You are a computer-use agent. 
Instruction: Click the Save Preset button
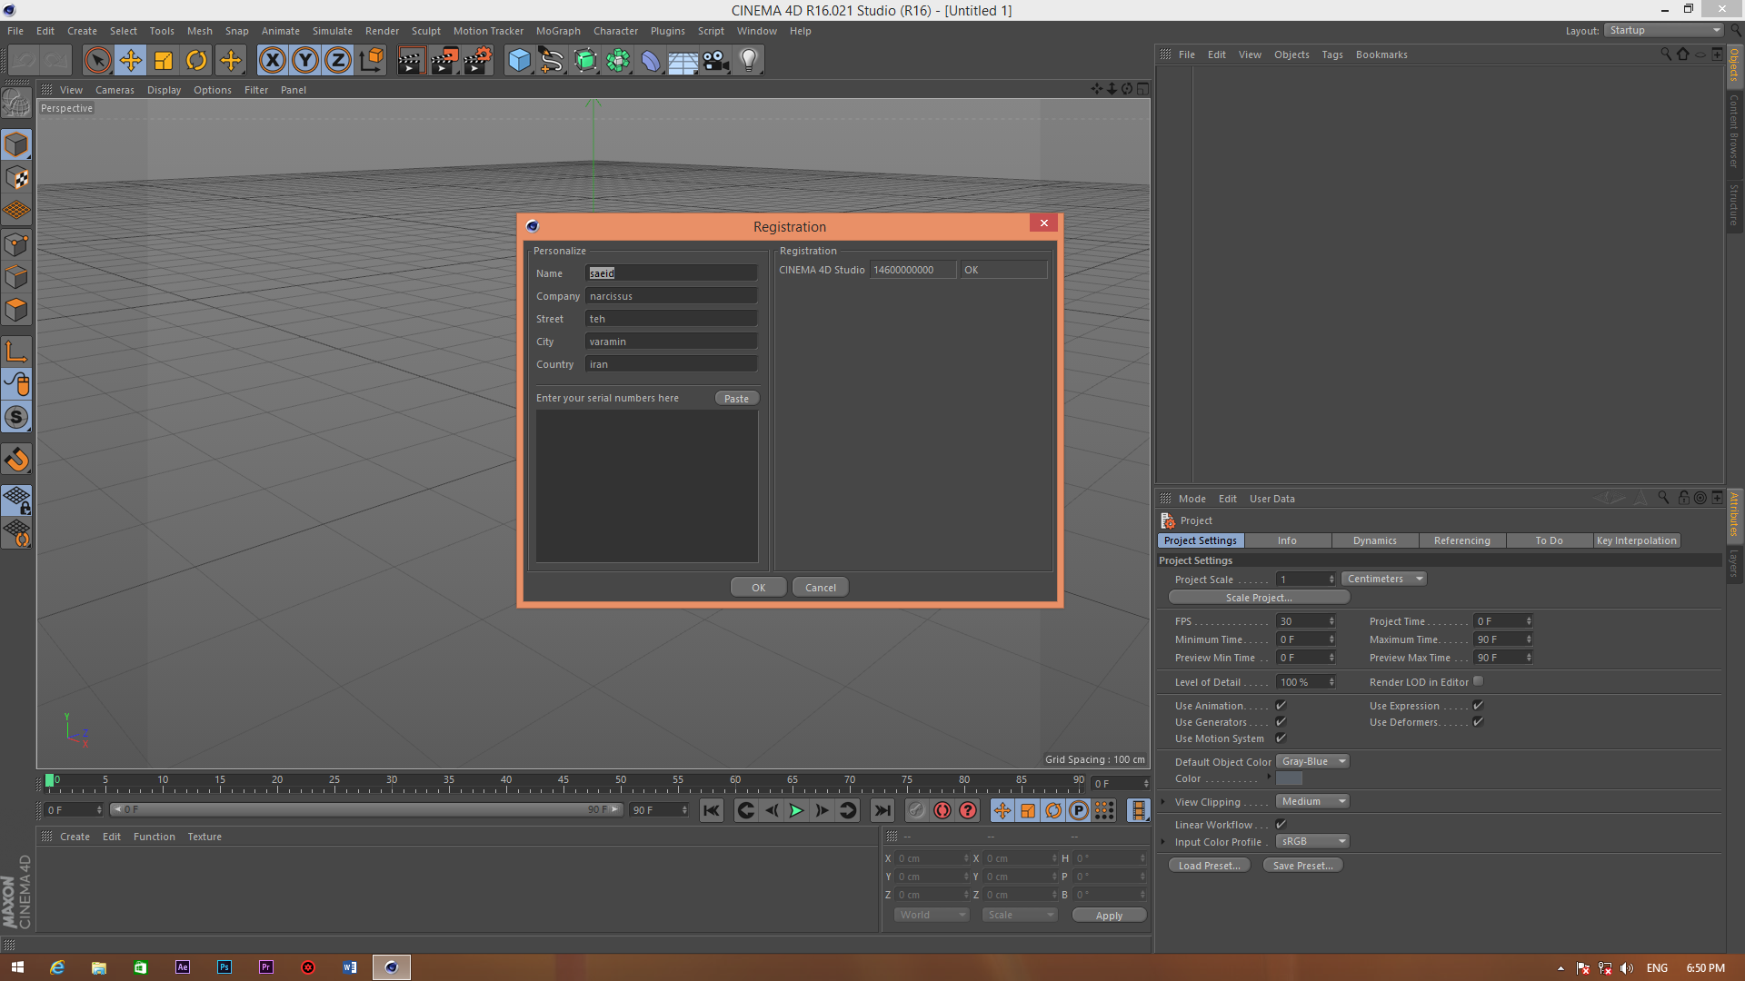point(1302,866)
